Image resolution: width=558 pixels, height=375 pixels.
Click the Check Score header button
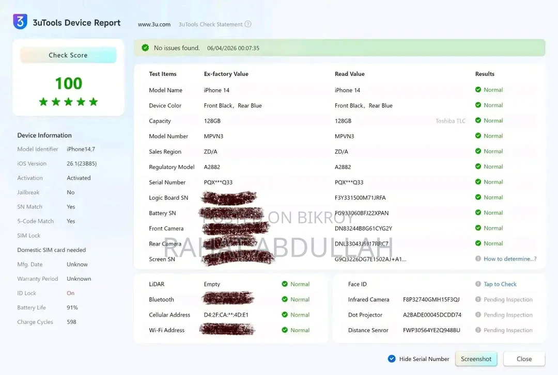pyautogui.click(x=68, y=55)
